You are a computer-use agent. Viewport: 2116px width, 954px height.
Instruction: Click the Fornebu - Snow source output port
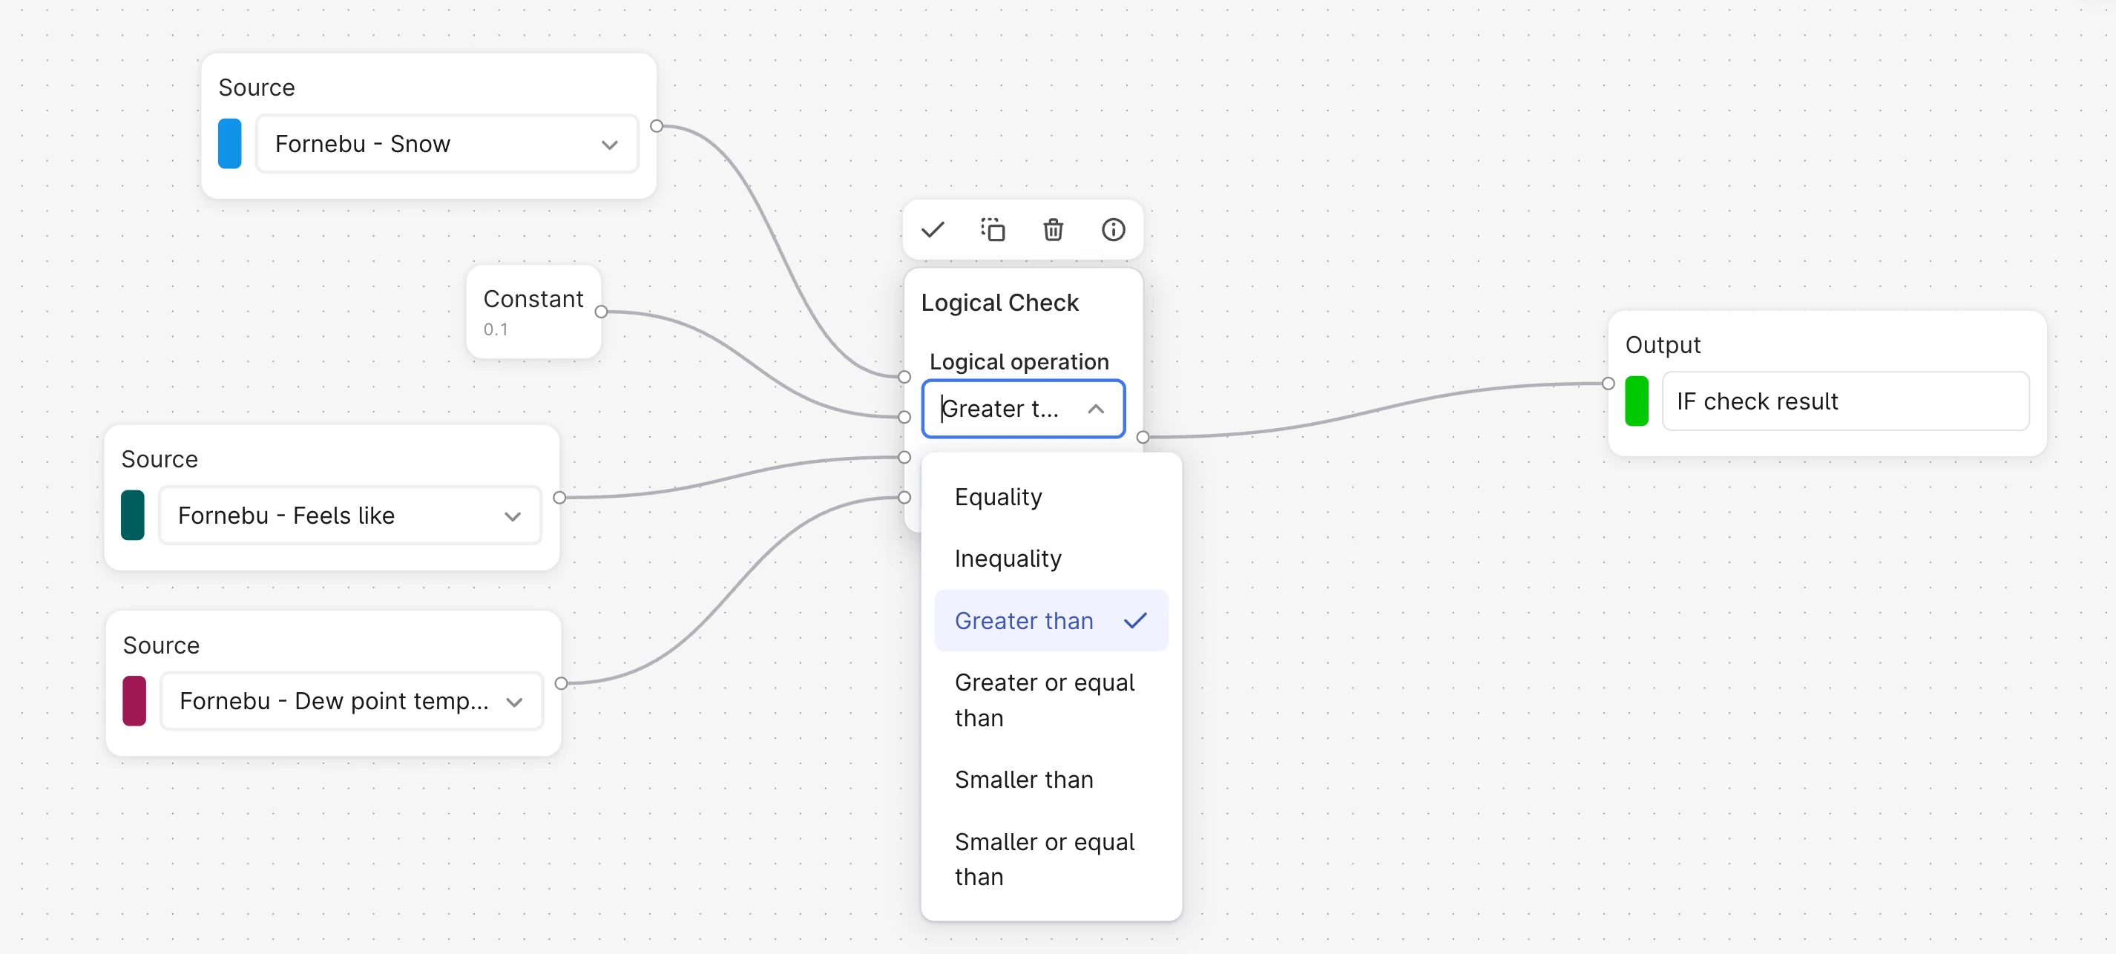pyautogui.click(x=657, y=126)
